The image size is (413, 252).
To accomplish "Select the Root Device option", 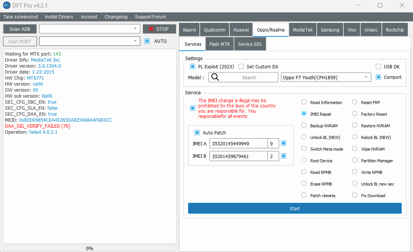I will click(x=304, y=160).
